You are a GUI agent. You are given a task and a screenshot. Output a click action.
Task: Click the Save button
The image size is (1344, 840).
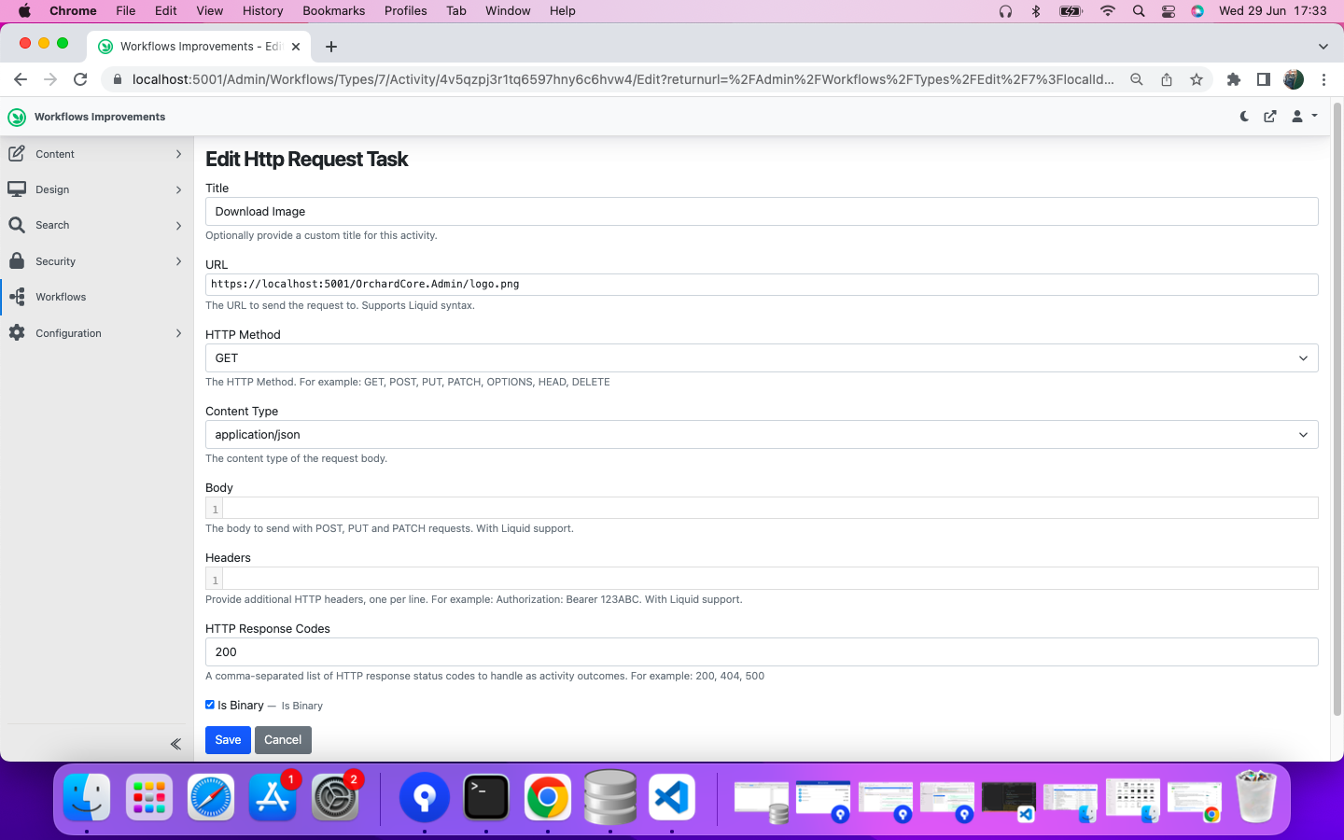[x=228, y=740]
